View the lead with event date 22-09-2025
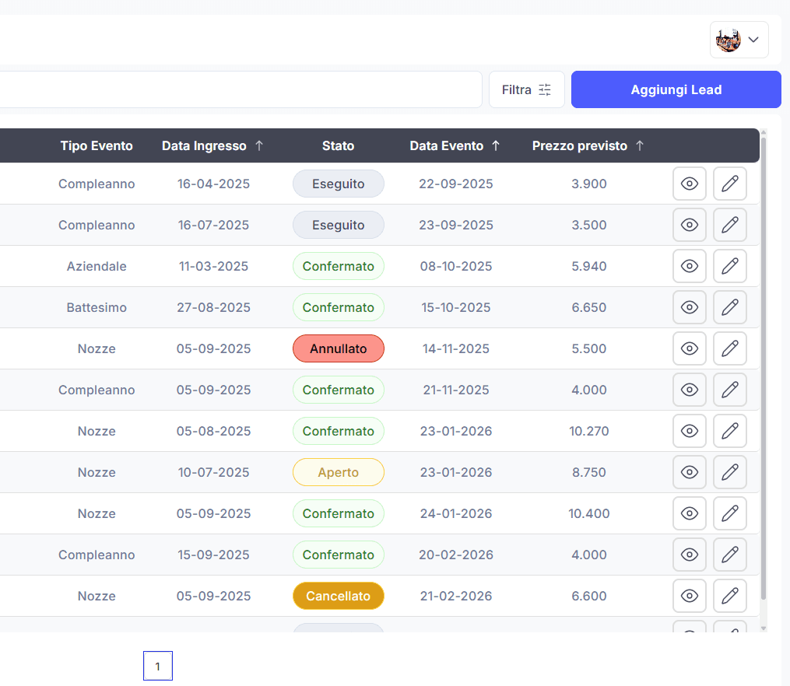Screen dimensions: 790x686 [690, 184]
